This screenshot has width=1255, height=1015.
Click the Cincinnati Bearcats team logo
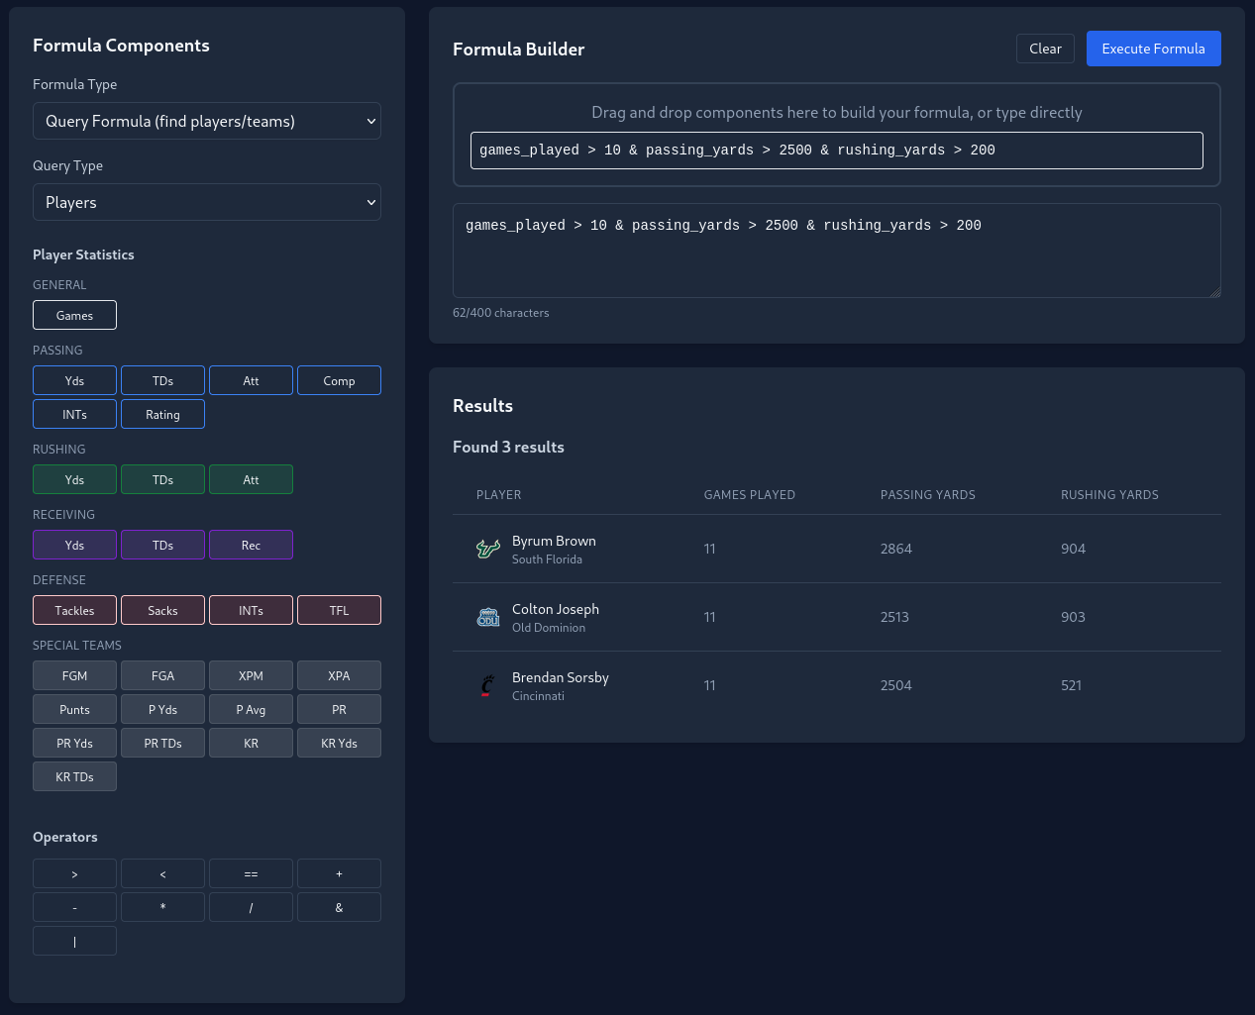point(487,684)
